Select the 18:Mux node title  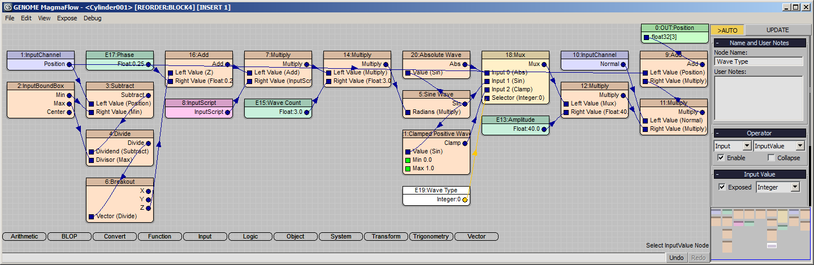point(516,55)
